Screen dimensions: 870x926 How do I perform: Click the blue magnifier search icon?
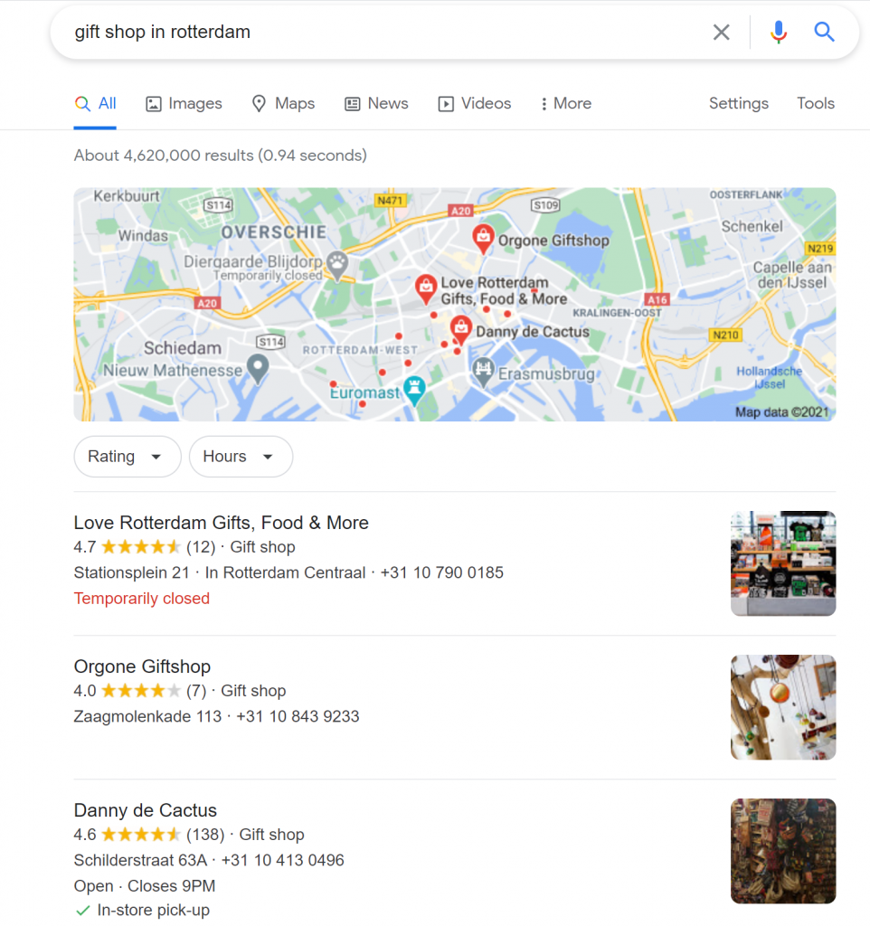824,32
